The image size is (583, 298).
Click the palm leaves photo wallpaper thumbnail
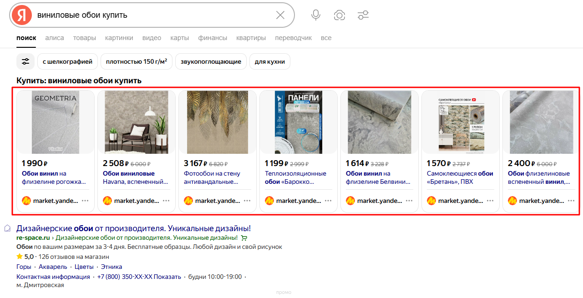218,122
